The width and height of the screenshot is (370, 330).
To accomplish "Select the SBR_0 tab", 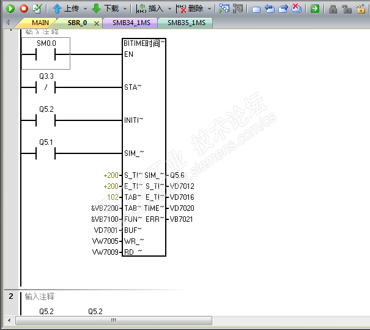I will coord(77,23).
